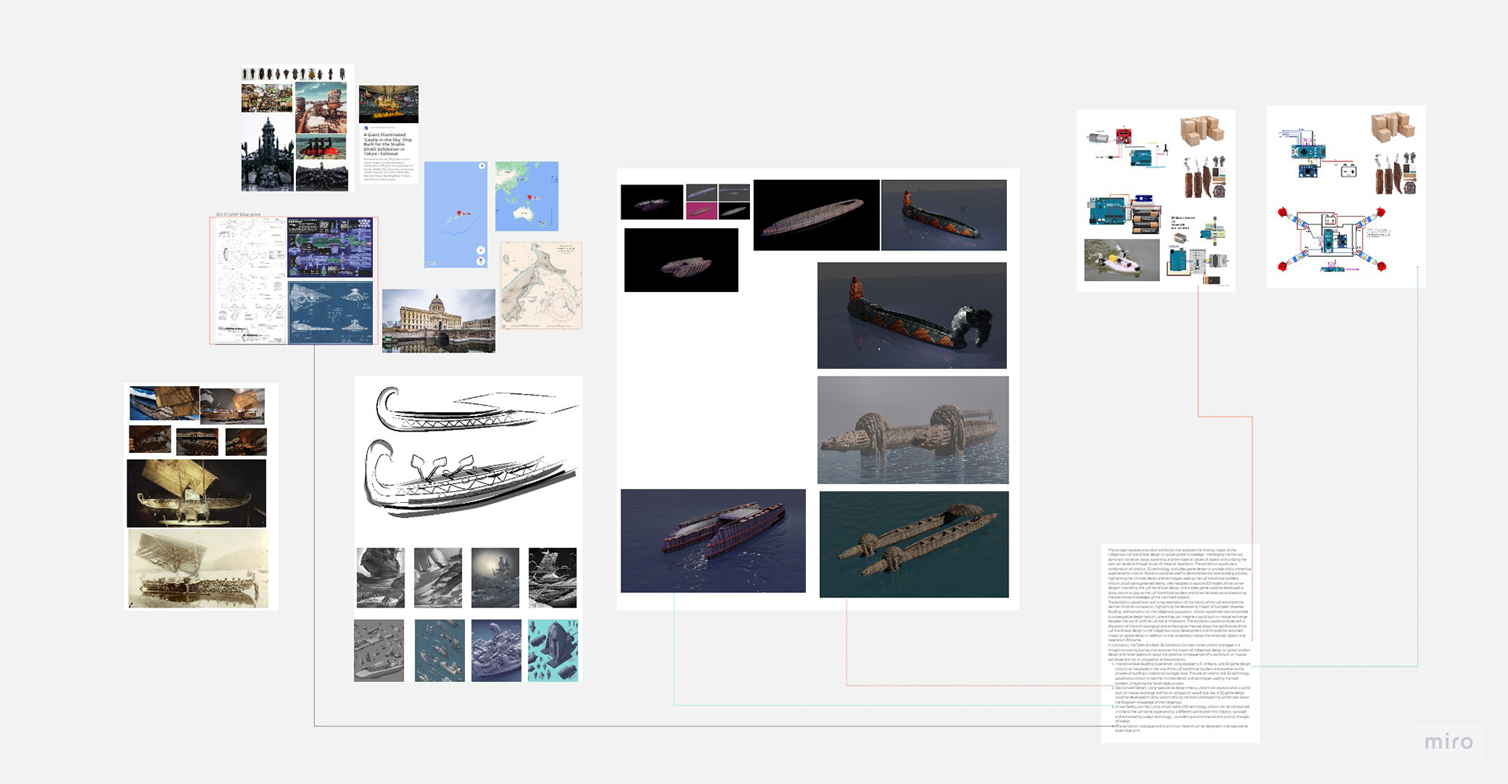Select the foggy twin-hull stone boat render
Viewport: 1508px width, 784px height.
(x=913, y=429)
